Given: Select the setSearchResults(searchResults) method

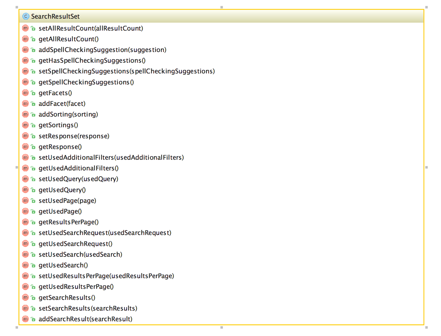Looking at the screenshot, I should [x=88, y=308].
